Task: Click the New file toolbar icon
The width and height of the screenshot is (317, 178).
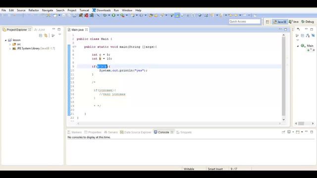Action: (55, 15)
